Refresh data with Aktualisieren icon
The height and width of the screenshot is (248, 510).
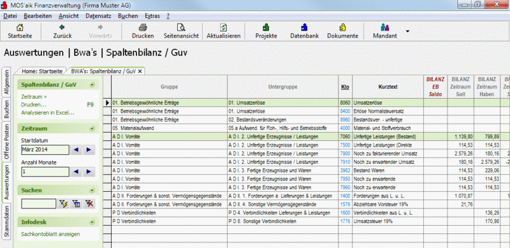224,27
